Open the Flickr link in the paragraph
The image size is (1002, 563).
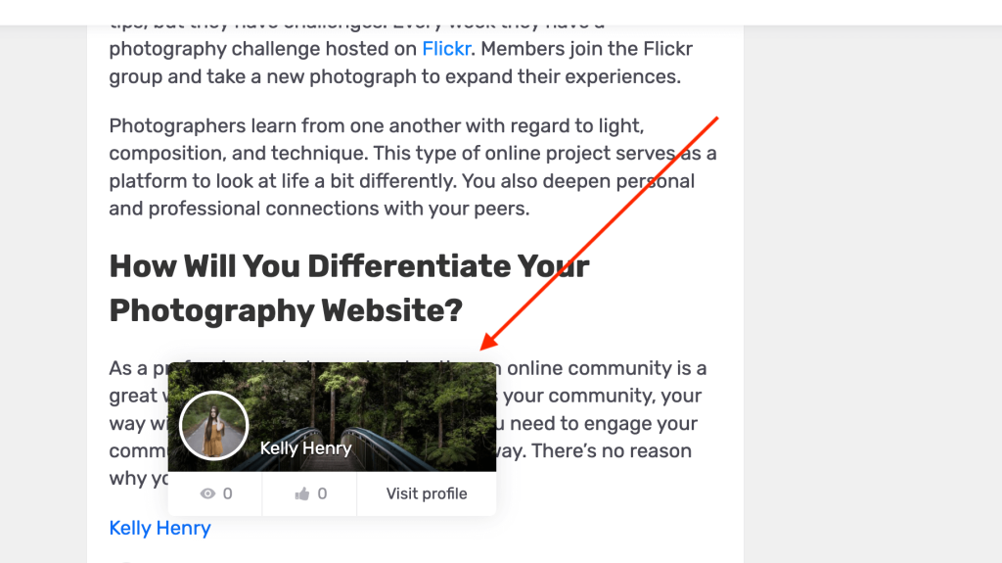(x=446, y=49)
